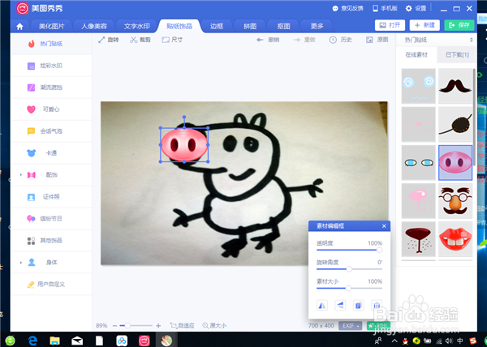Switch to the 美化图片 tab

52,27
